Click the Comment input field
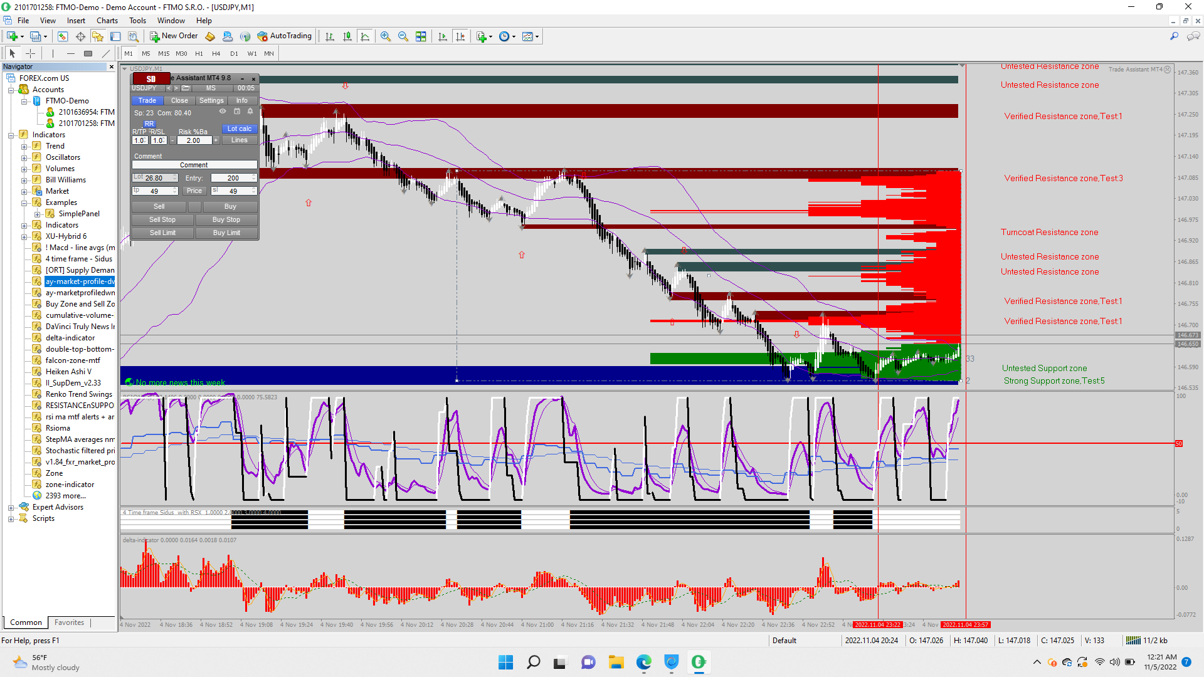Viewport: 1204px width, 677px height. 194,165
